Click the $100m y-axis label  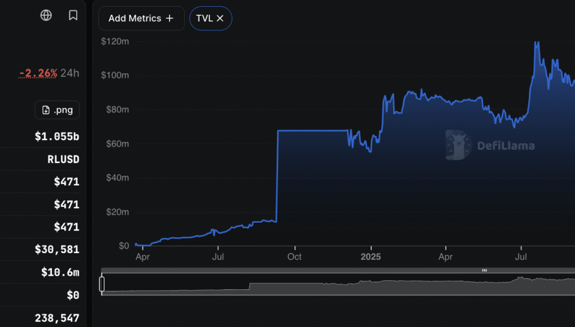[115, 75]
